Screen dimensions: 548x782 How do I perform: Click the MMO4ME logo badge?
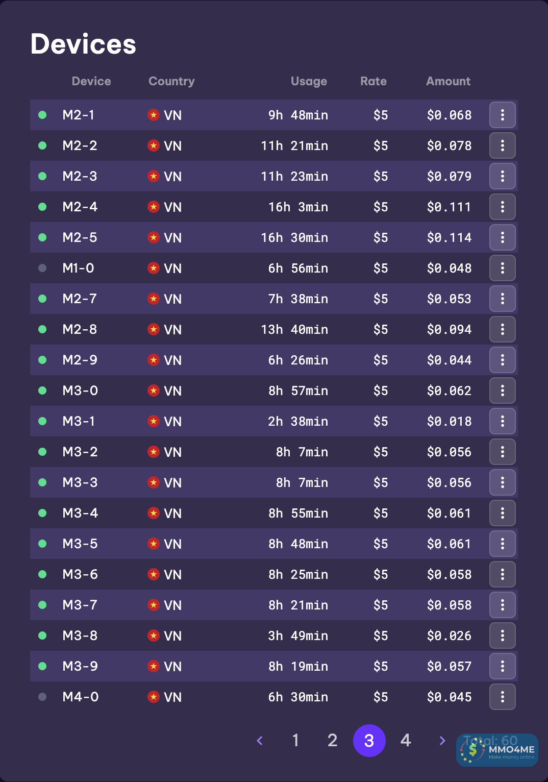coord(497,750)
